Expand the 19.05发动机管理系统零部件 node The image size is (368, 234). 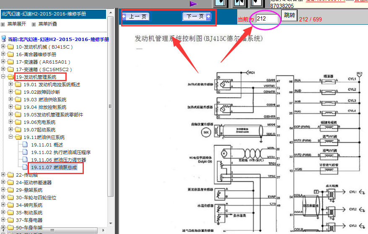pyautogui.click(x=10, y=114)
